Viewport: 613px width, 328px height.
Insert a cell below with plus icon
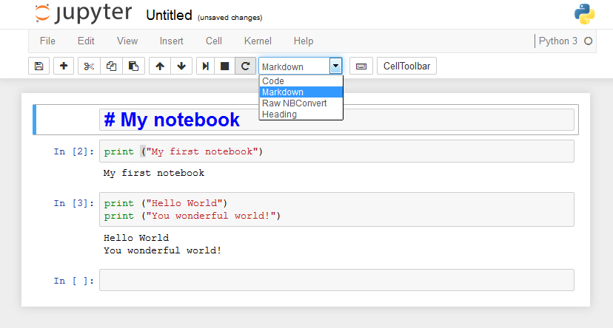64,66
